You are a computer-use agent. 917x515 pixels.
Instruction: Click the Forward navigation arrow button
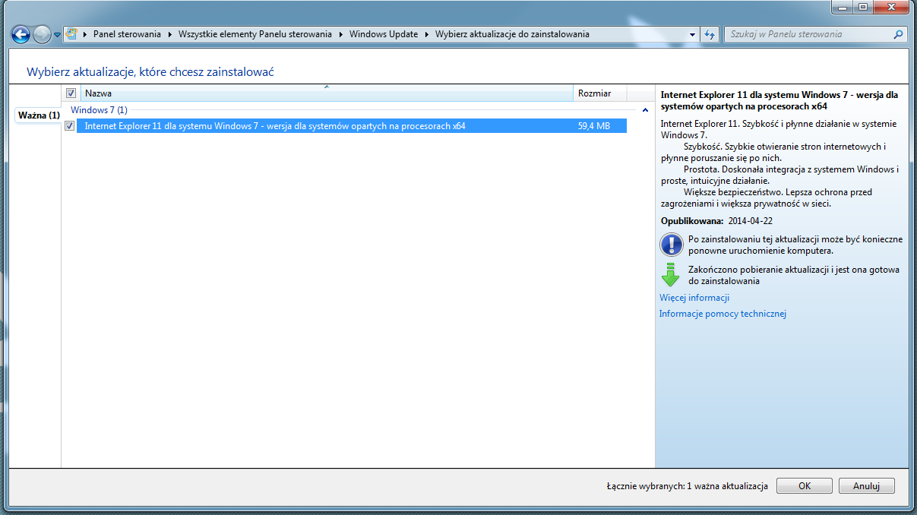pos(43,34)
